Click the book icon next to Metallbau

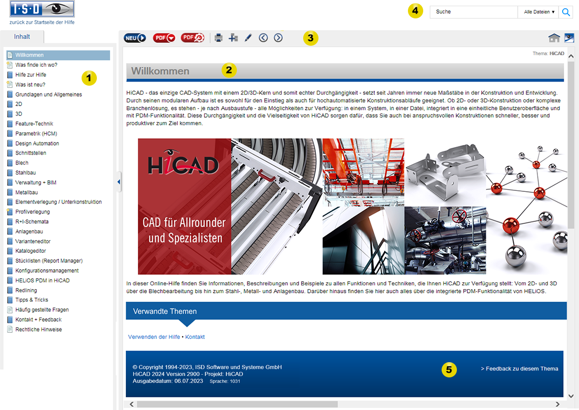tap(10, 192)
